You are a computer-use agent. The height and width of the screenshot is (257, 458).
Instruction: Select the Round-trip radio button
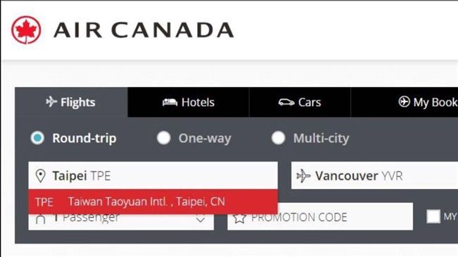click(37, 138)
